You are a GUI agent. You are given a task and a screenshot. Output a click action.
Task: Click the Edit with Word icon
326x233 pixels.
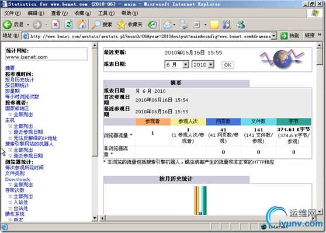pyautogui.click(x=196, y=25)
